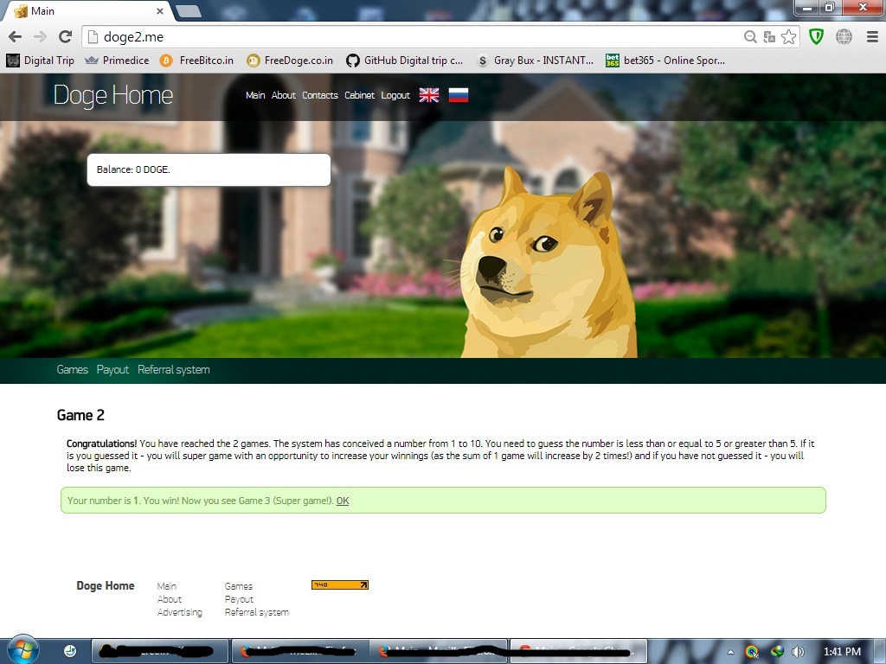Click the Balance: 0 DOGE box
Viewport: 886px width, 664px height.
209,169
